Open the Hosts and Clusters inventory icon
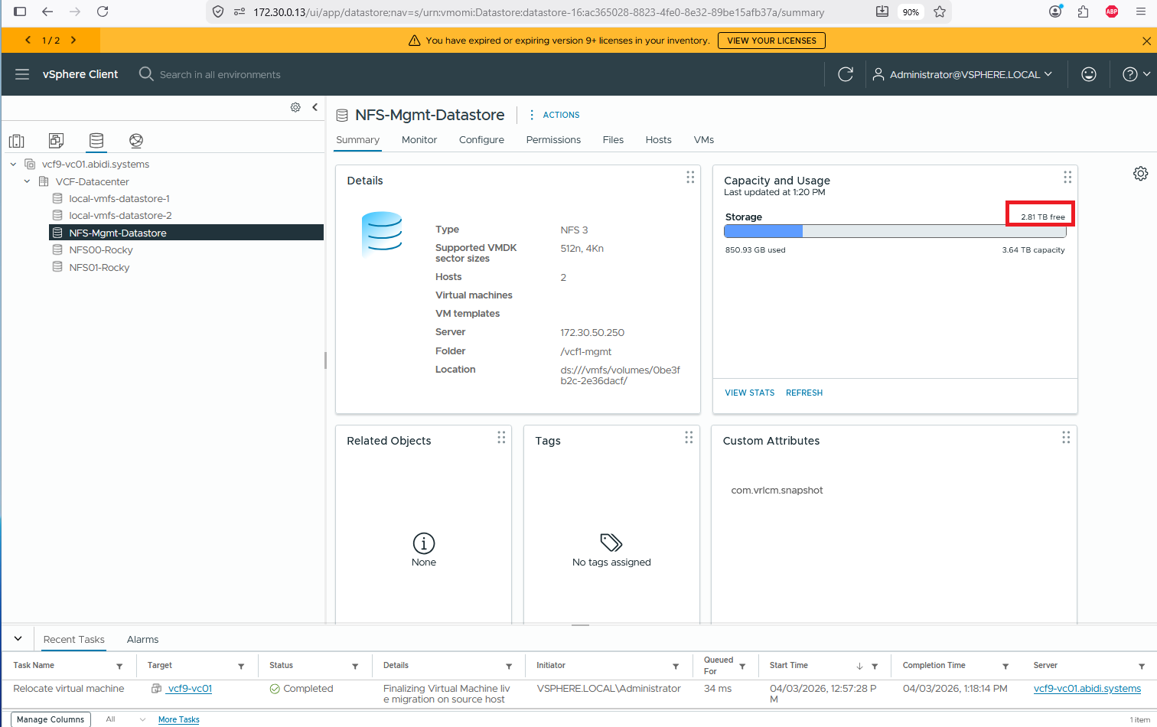This screenshot has width=1157, height=727. coord(17,141)
